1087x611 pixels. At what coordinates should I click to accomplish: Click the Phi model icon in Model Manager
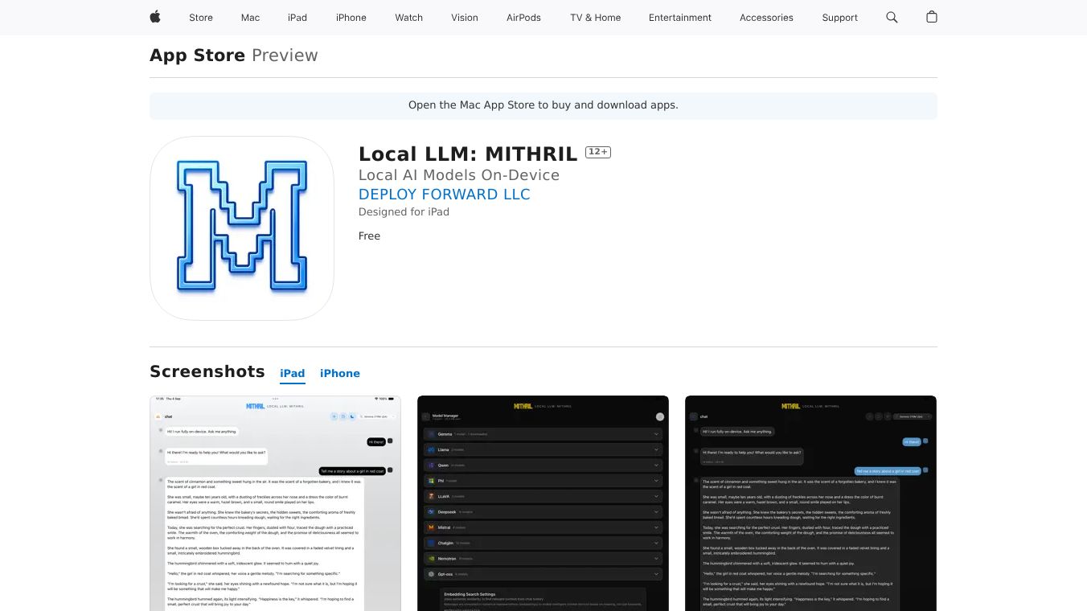[432, 481]
